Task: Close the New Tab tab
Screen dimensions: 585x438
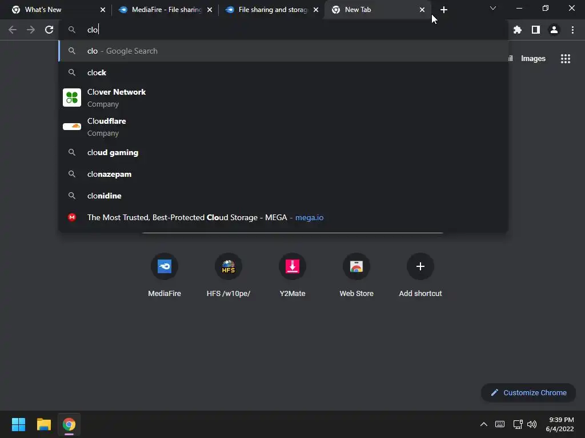Action: (x=422, y=10)
